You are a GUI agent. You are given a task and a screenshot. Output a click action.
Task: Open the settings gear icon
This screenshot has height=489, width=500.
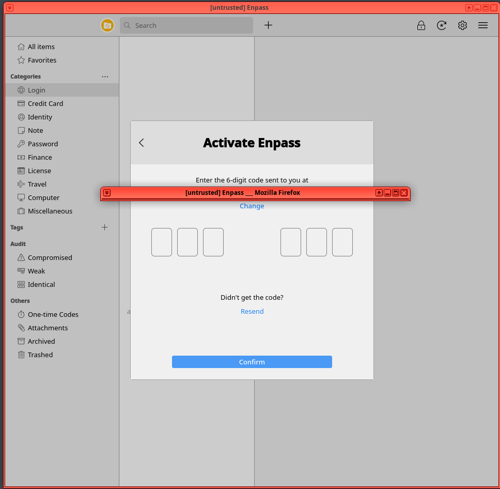[462, 25]
